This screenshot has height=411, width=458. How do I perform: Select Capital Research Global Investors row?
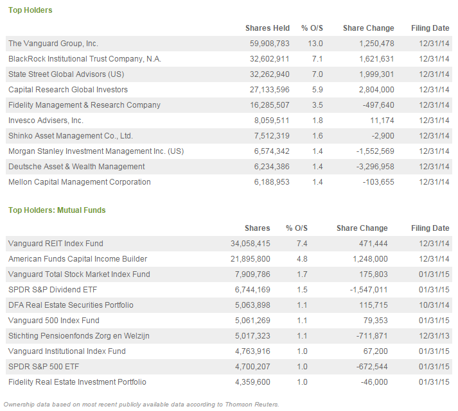click(229, 90)
